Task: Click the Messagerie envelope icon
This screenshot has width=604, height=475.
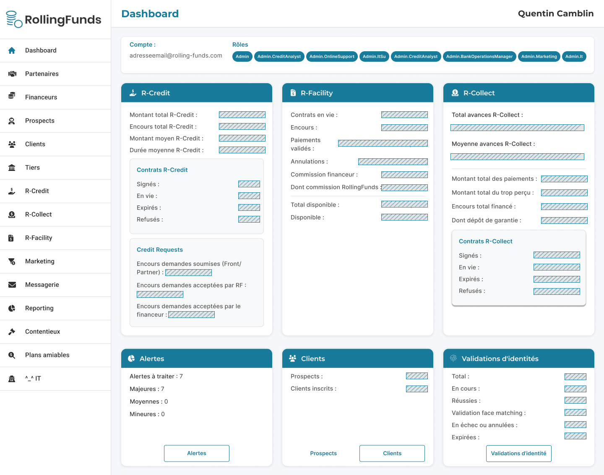Action: 12,285
